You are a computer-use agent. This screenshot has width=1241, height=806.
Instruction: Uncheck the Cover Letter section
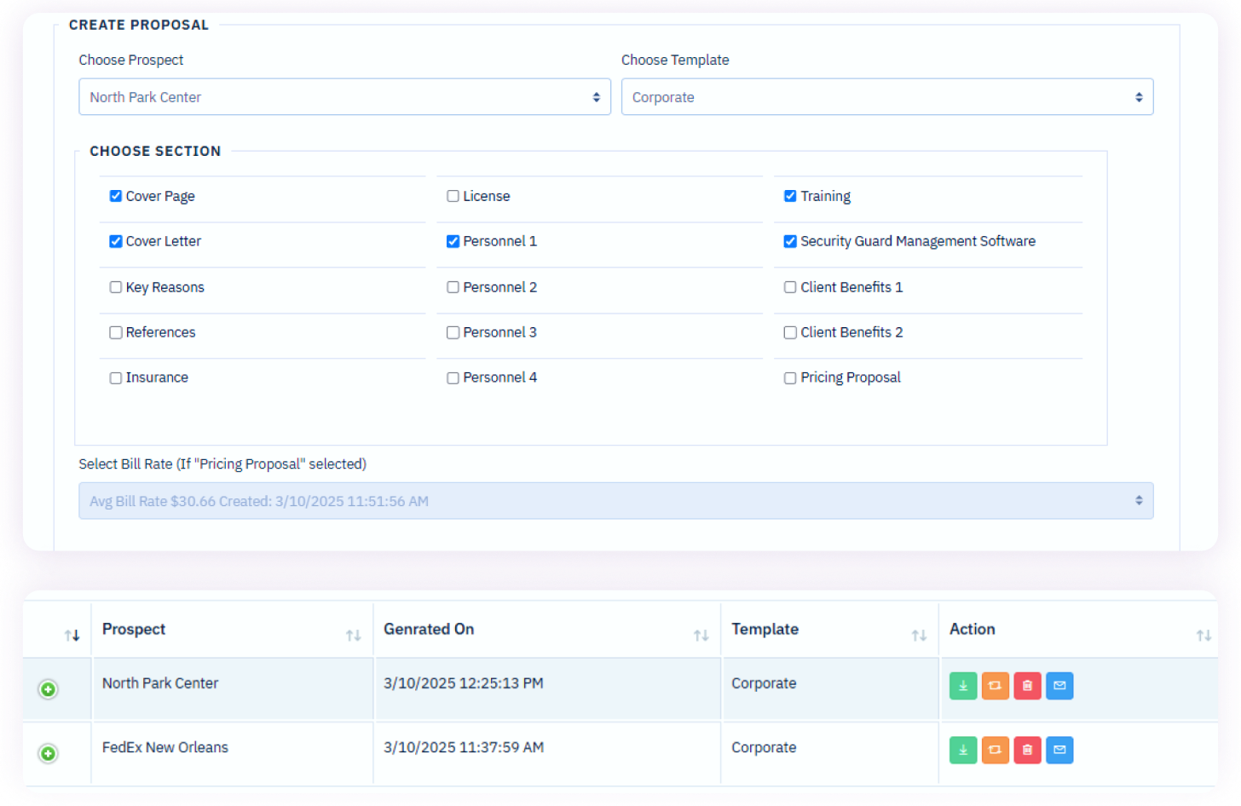(x=116, y=242)
